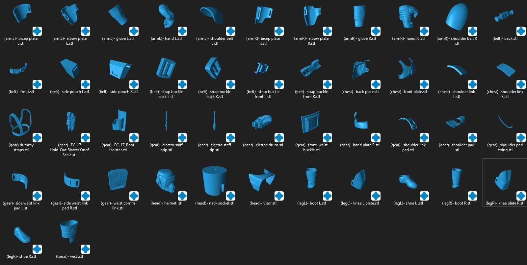Click the (legL)- shoe L .stl model icon
This screenshot has height=265, width=527.
(x=408, y=181)
